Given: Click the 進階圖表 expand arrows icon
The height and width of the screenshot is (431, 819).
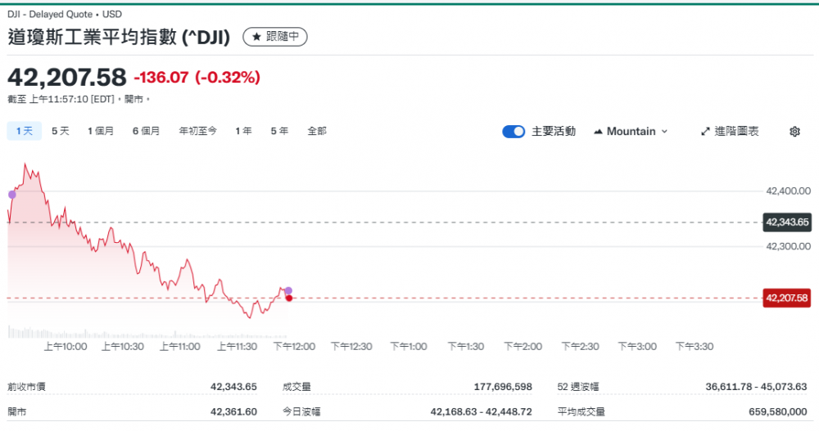Looking at the screenshot, I should coord(705,132).
